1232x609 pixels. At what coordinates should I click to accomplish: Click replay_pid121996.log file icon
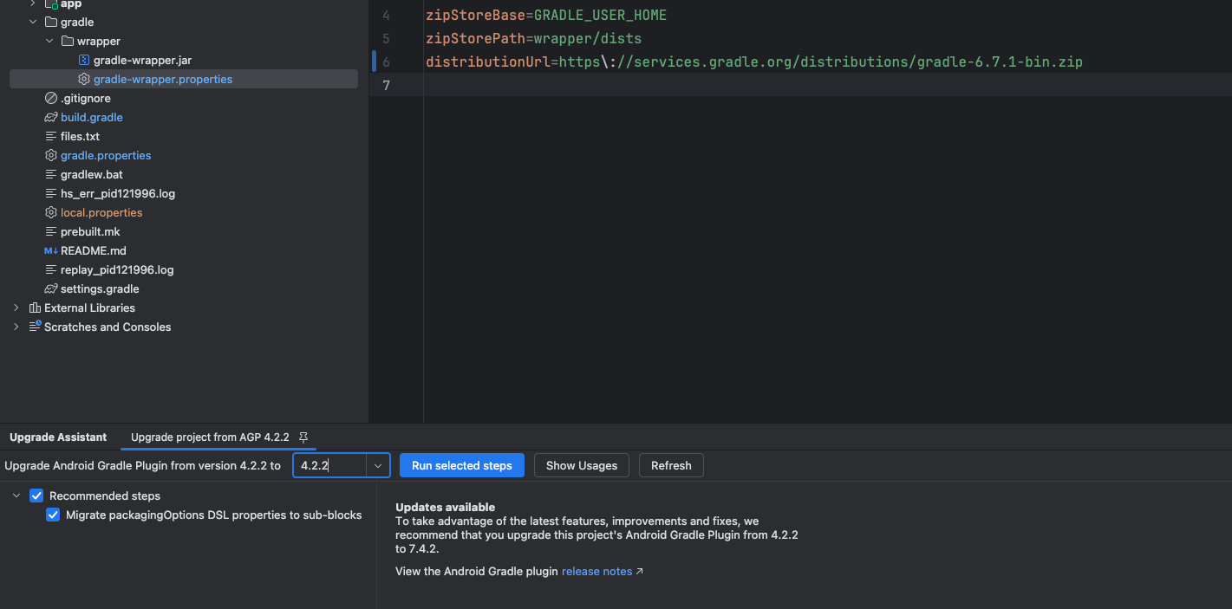51,269
